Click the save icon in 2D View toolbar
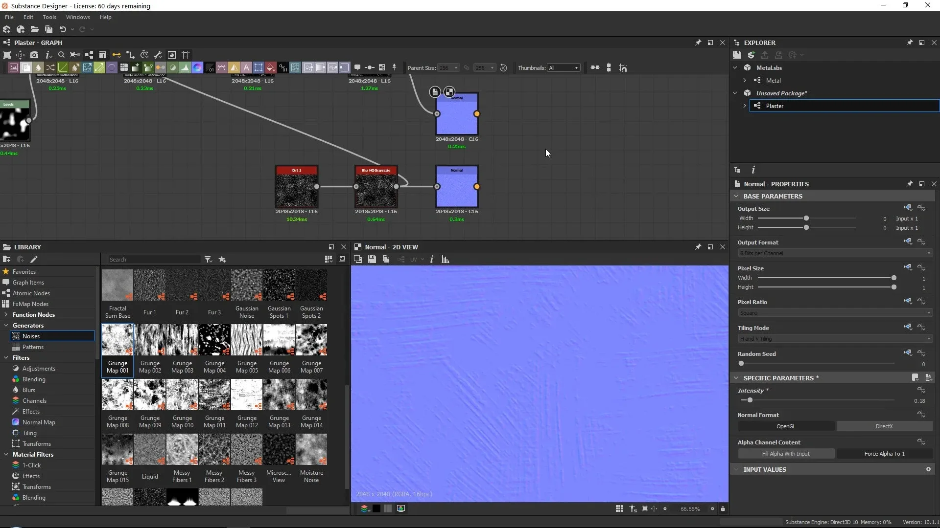The height and width of the screenshot is (528, 940). click(372, 259)
